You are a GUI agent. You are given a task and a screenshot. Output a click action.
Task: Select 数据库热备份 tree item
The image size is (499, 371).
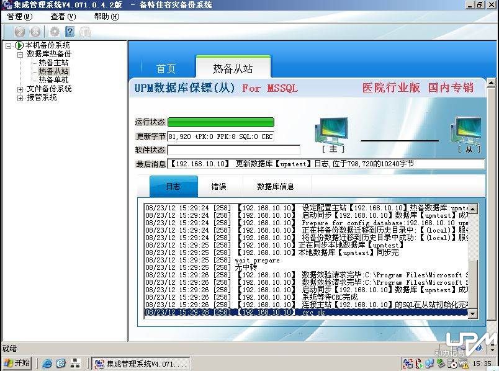click(x=49, y=54)
